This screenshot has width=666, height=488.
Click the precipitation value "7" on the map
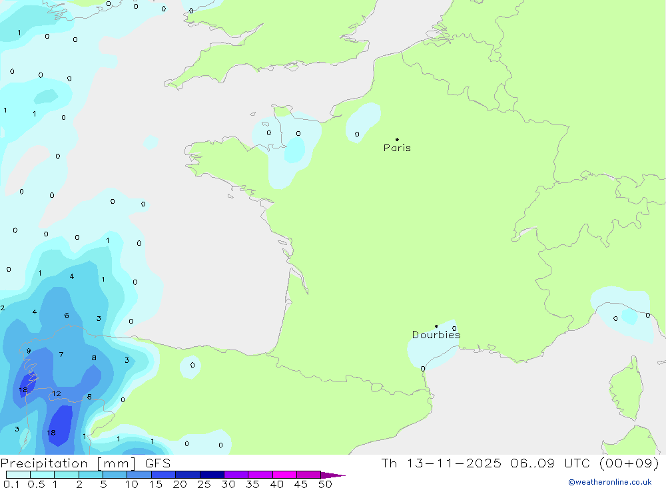[x=61, y=354]
